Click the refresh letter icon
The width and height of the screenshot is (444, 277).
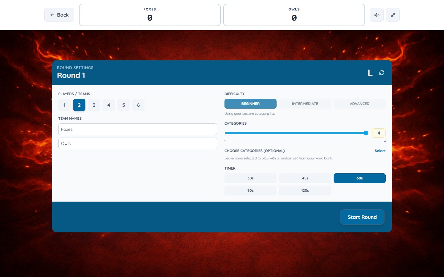382,73
